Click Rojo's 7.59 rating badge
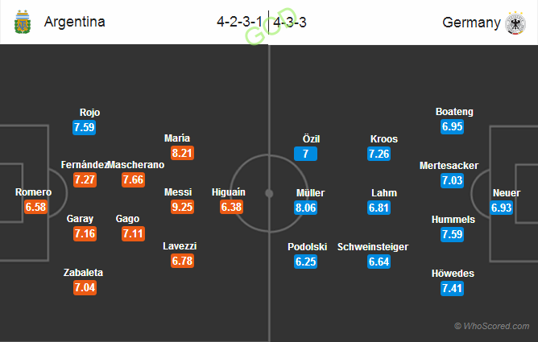Viewport: 538px width, 342px height. coord(84,127)
